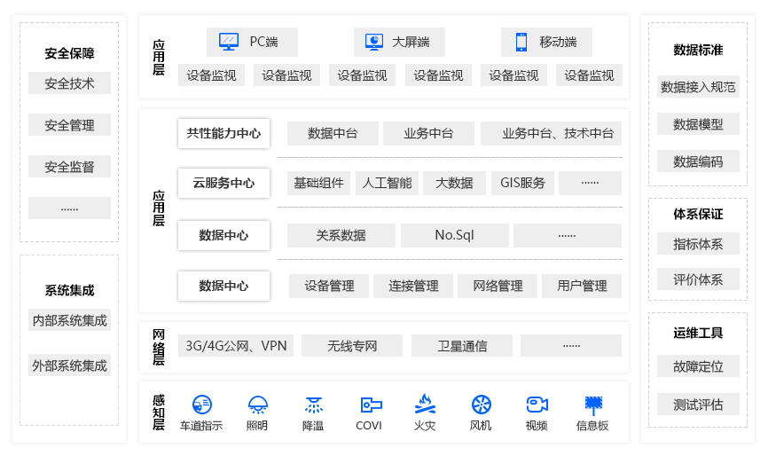768x456 pixels.
Task: Click the 降温 cooling spray icon
Action: [313, 405]
